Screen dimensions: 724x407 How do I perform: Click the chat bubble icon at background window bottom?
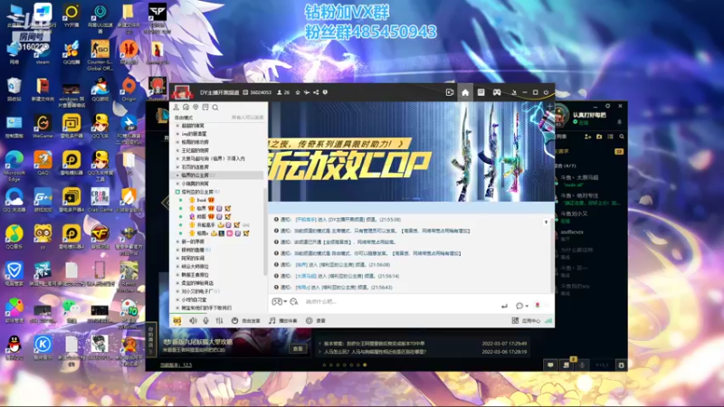[550, 365]
